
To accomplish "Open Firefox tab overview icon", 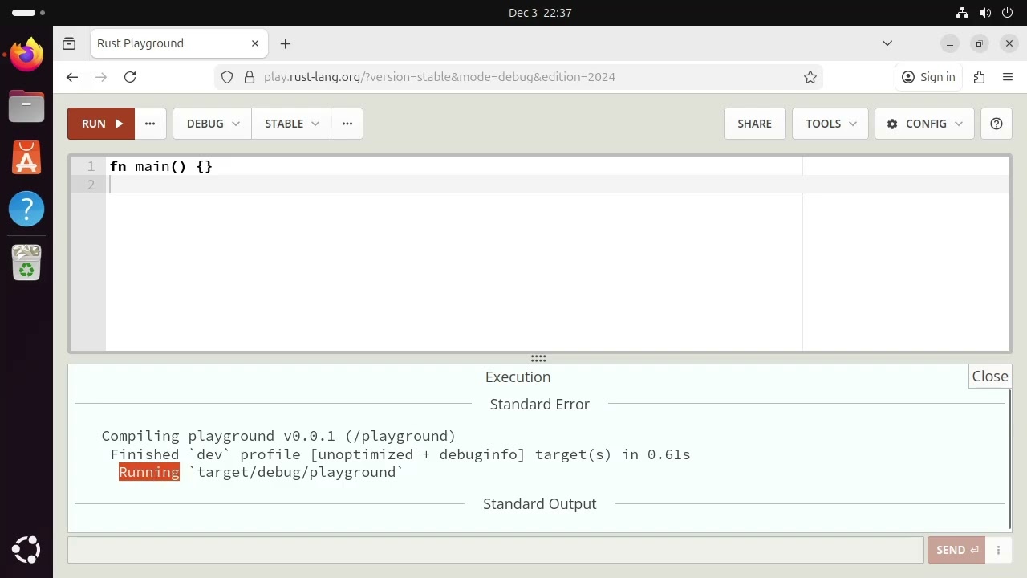I will pos(69,43).
